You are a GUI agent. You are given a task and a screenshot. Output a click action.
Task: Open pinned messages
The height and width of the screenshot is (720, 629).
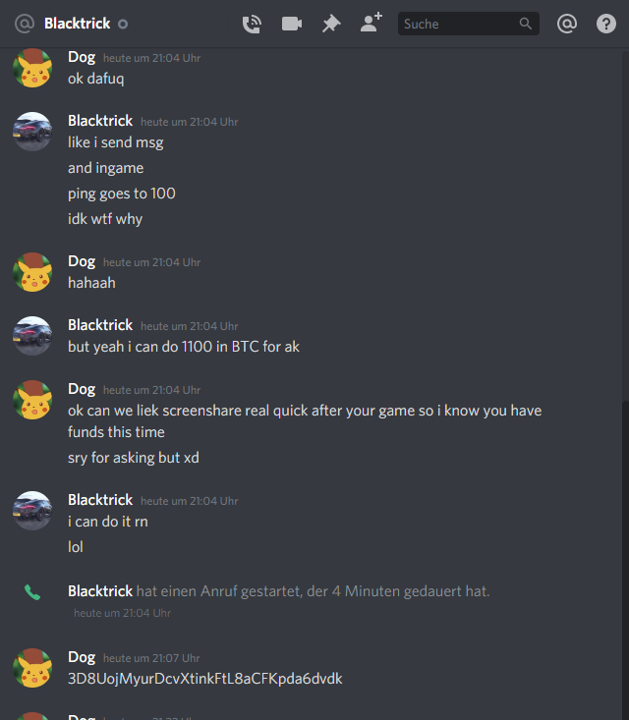pyautogui.click(x=331, y=24)
